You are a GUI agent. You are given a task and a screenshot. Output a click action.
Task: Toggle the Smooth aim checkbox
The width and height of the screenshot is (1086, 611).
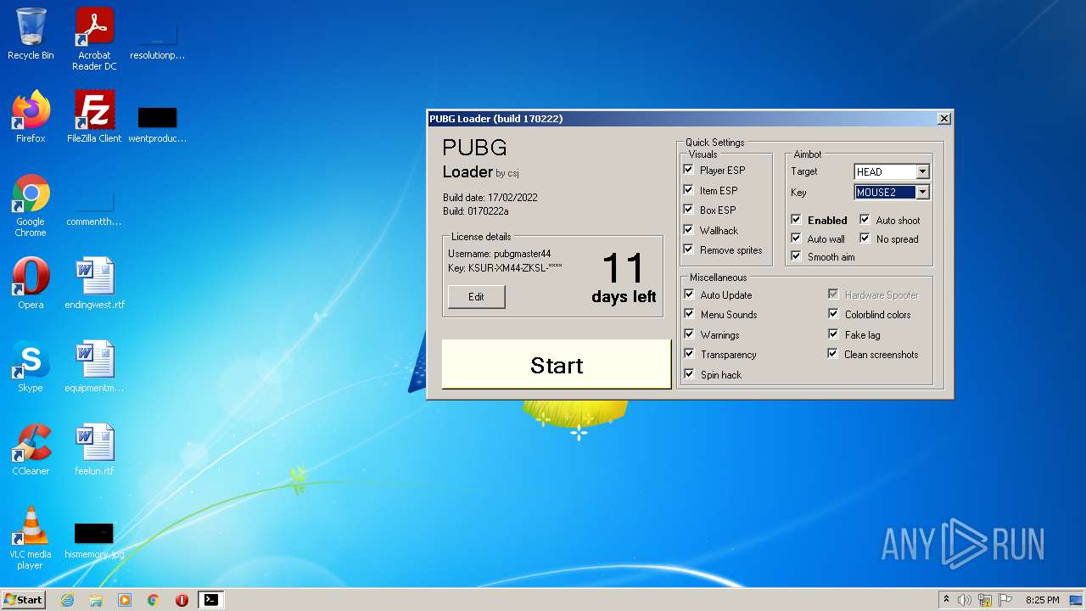[x=796, y=256]
